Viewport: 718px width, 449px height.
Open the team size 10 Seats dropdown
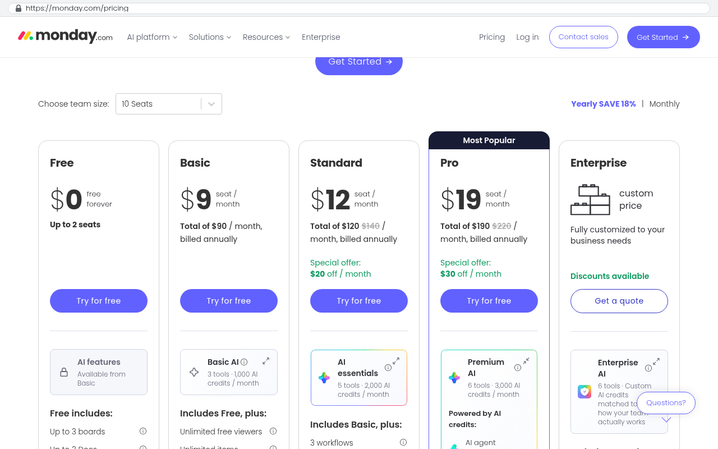[169, 104]
